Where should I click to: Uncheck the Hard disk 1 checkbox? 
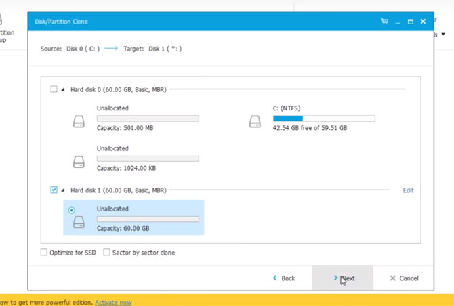click(x=54, y=190)
